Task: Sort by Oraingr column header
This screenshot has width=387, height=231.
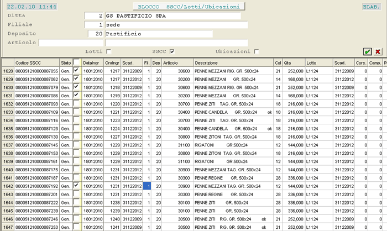Action: (112, 63)
